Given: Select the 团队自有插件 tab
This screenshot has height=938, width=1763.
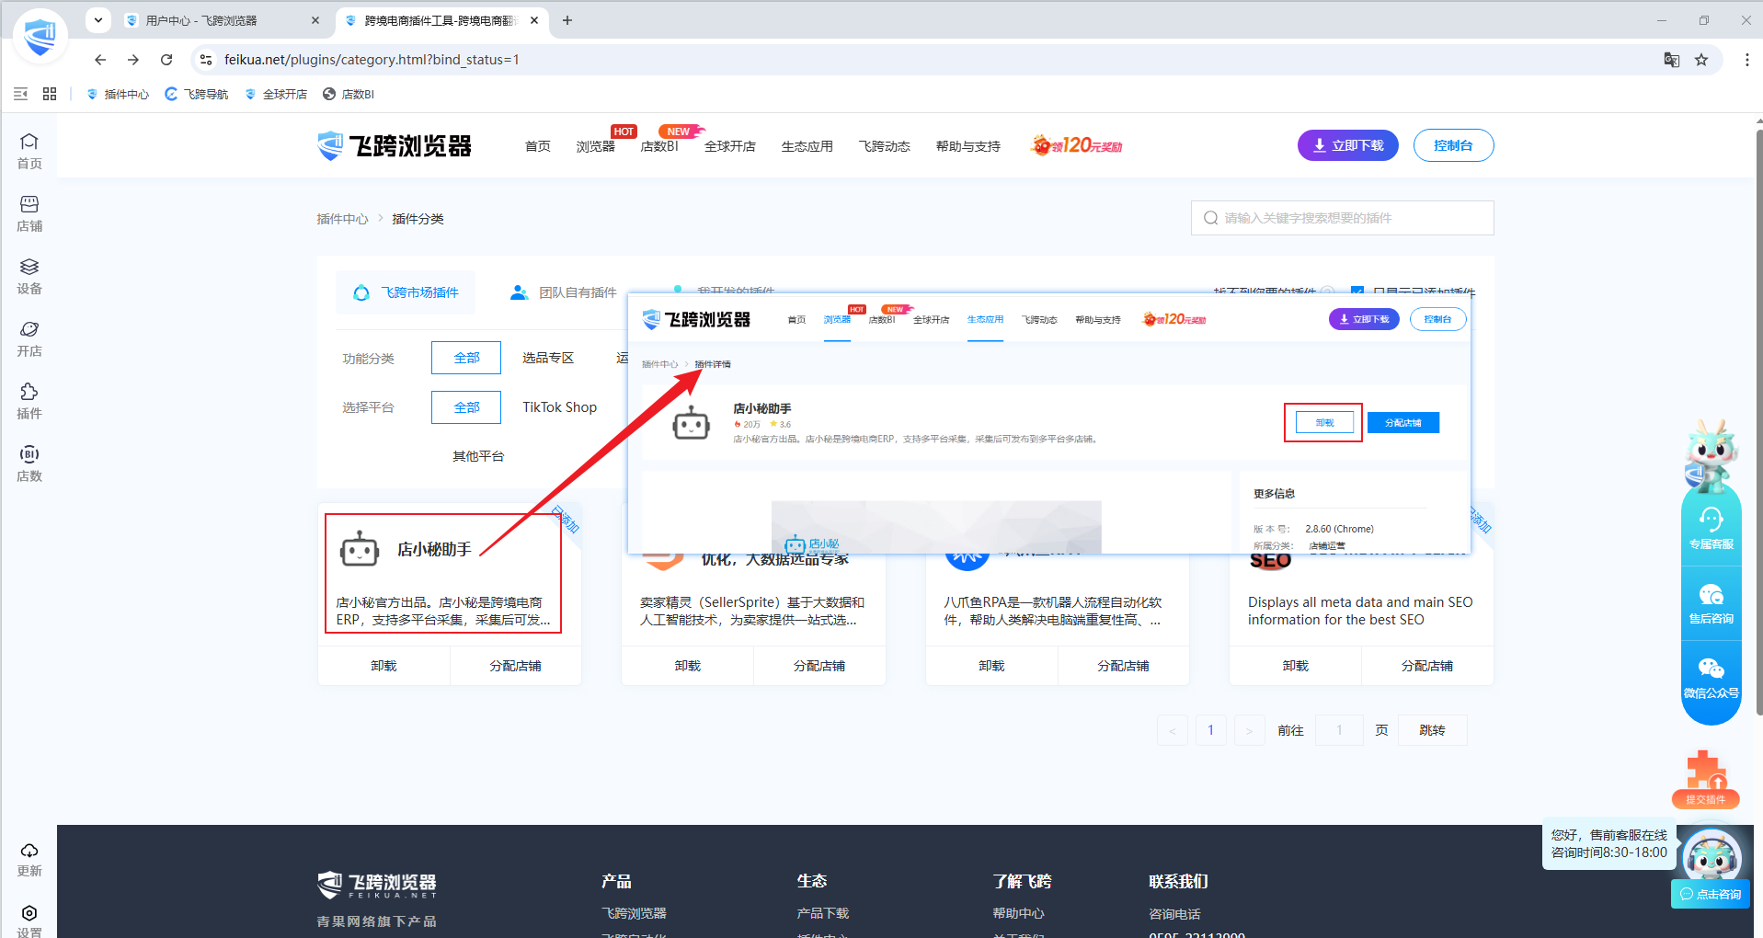Looking at the screenshot, I should (563, 292).
